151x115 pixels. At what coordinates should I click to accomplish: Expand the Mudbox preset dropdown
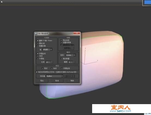[55, 76]
